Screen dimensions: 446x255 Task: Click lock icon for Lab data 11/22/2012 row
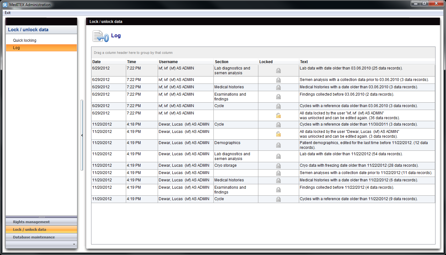click(x=278, y=156)
